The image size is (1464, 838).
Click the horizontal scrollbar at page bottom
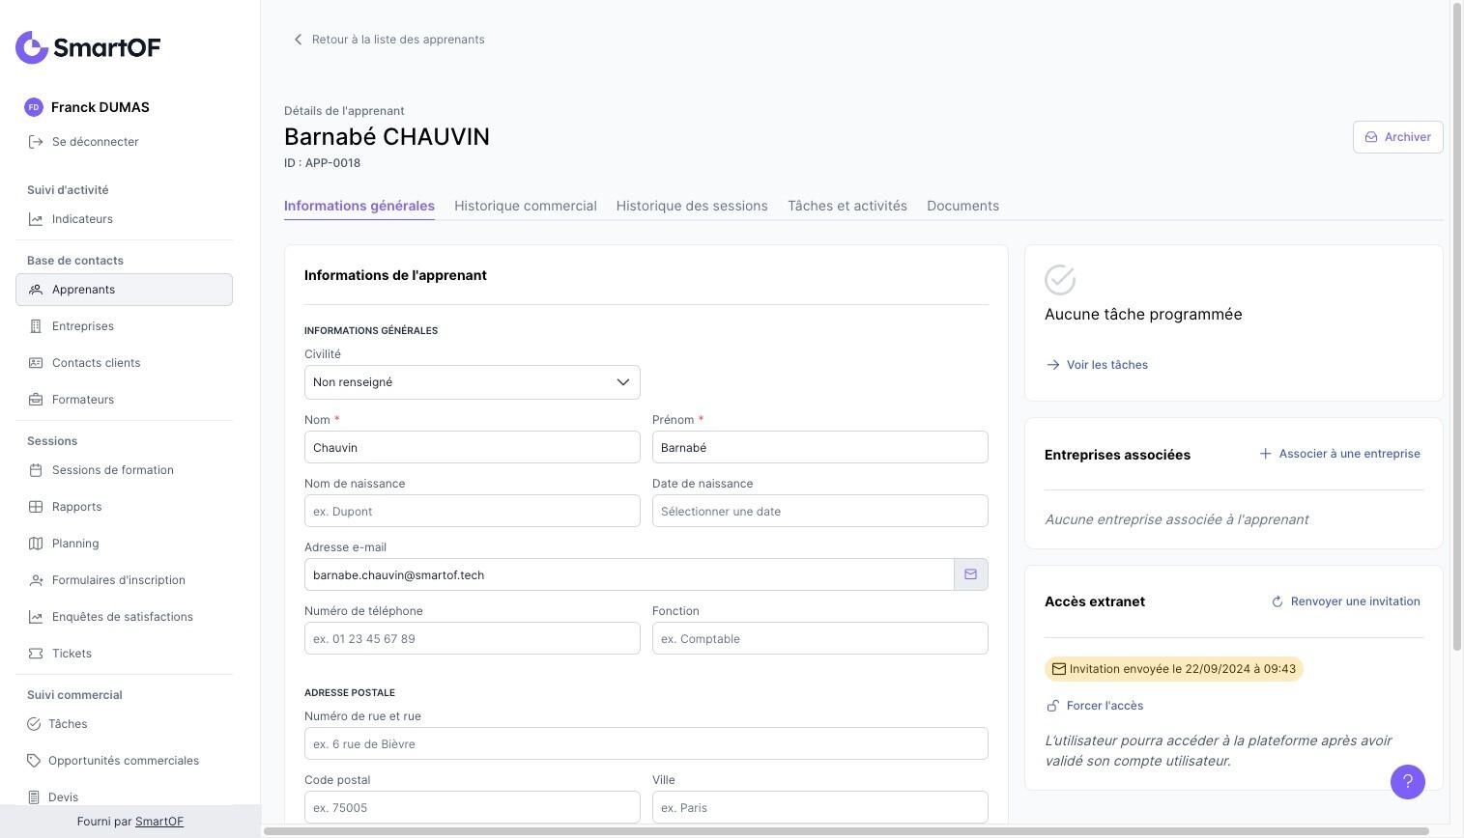click(846, 831)
